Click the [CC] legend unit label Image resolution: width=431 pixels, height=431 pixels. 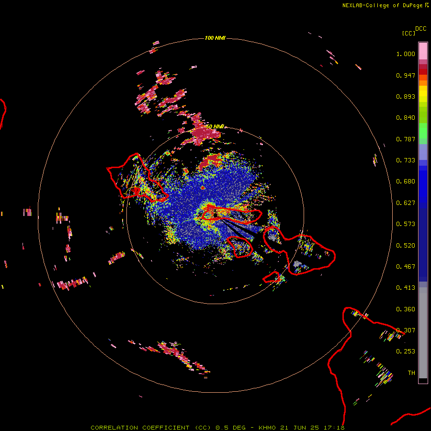coord(408,33)
